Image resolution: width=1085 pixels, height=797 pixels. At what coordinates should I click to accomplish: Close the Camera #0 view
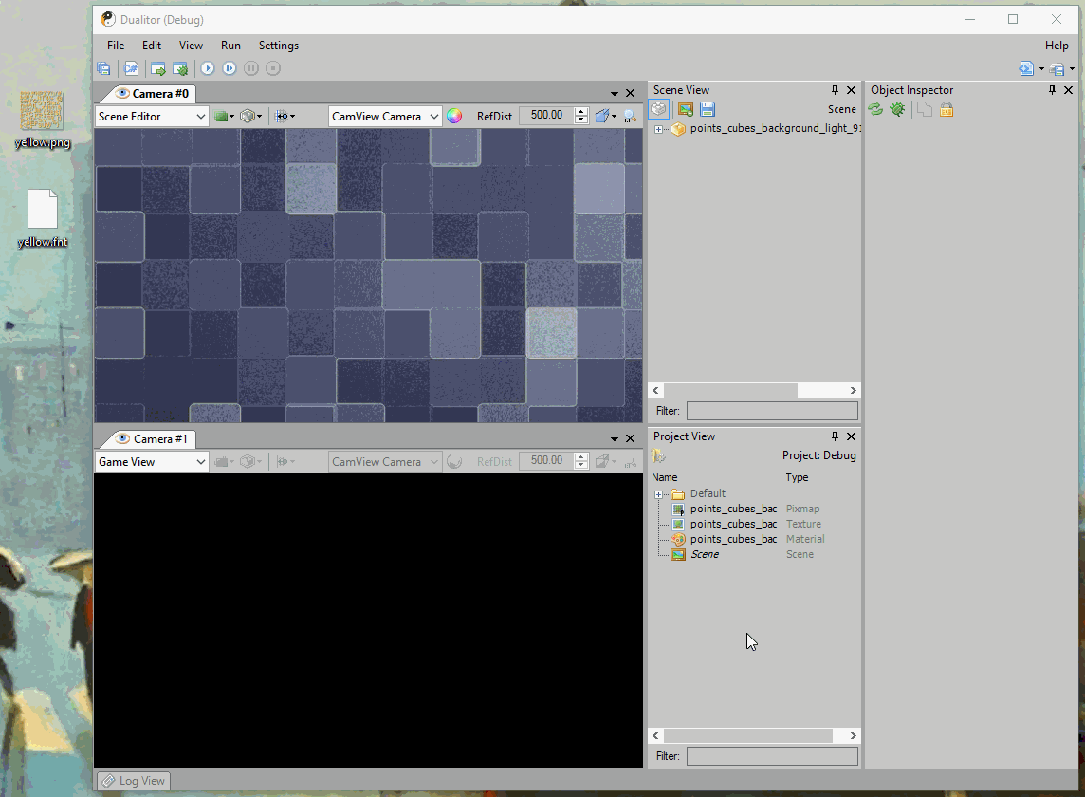pyautogui.click(x=631, y=93)
